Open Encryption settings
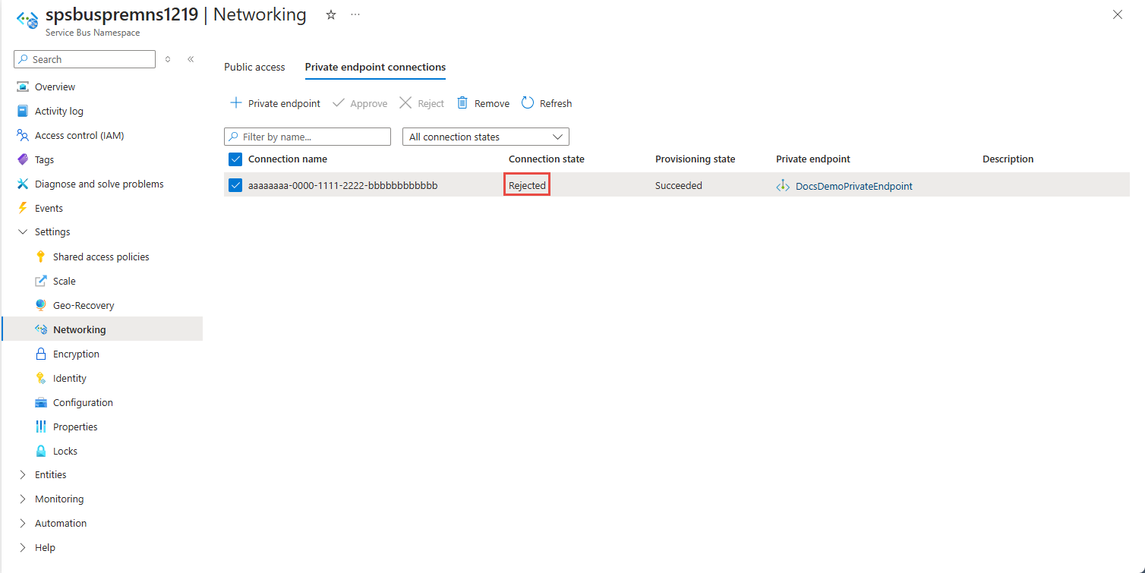1145x573 pixels. coord(76,354)
